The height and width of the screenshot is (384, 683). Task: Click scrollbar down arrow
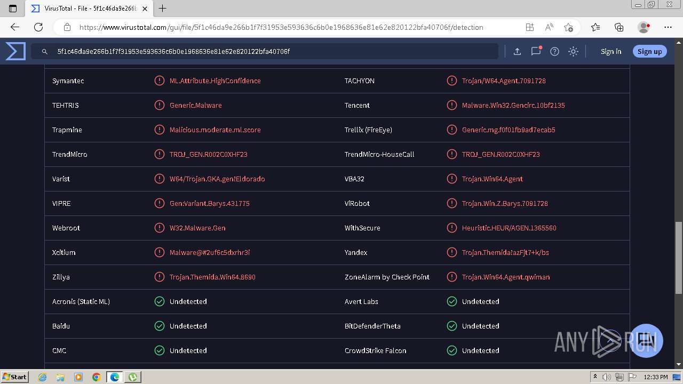pyautogui.click(x=679, y=365)
